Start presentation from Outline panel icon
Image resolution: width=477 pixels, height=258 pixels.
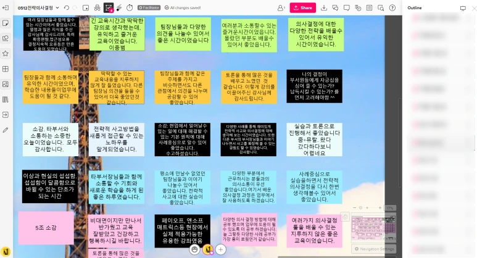(463, 8)
